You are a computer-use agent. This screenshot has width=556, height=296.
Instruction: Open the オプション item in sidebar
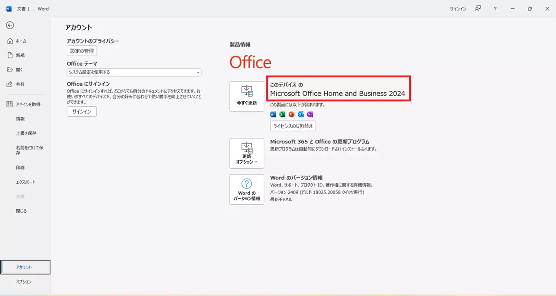click(x=24, y=282)
